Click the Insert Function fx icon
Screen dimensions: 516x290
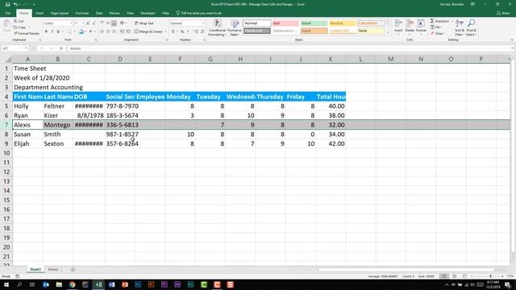pyautogui.click(x=61, y=48)
